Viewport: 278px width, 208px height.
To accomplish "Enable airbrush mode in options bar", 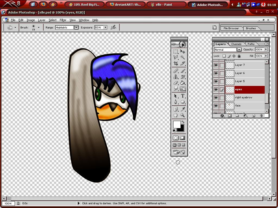I will coord(113,27).
